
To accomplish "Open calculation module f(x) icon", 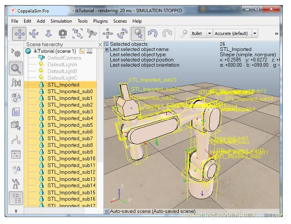I will pos(16,82).
